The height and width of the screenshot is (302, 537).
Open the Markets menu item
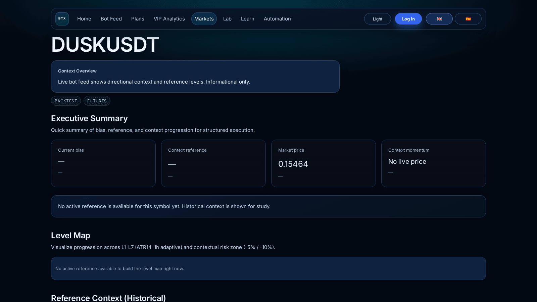tap(204, 19)
